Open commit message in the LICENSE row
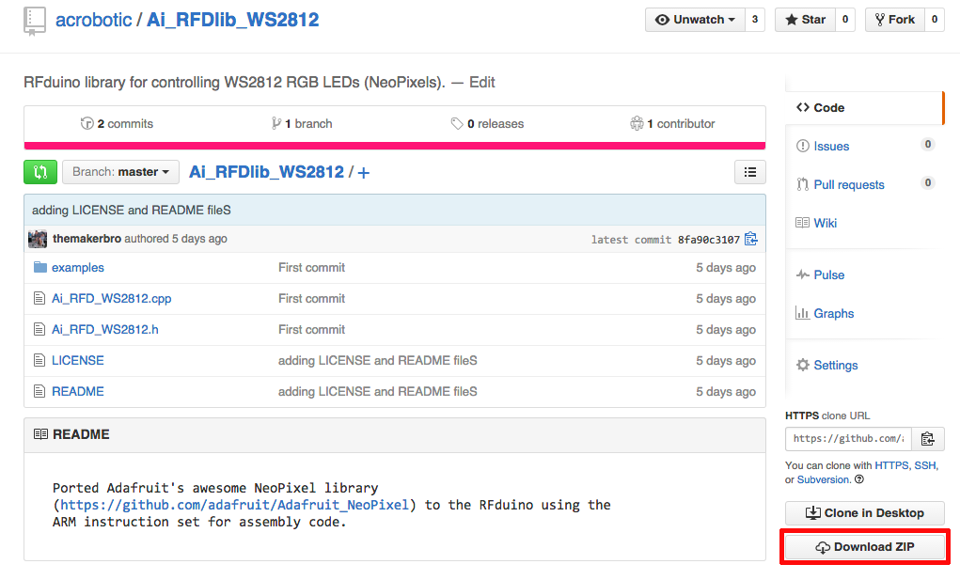The image size is (960, 580). (378, 360)
